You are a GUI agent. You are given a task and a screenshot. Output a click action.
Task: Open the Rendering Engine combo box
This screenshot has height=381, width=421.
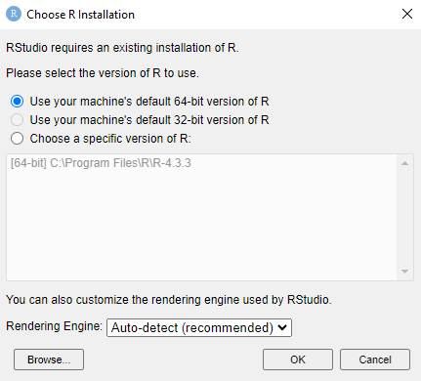[199, 327]
